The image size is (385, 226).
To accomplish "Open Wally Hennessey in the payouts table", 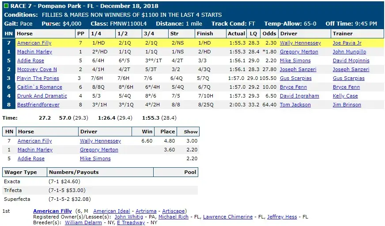I will pos(100,141).
